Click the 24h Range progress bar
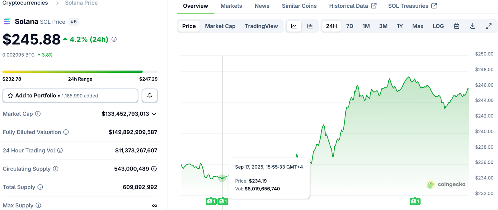498x210 pixels. coord(80,72)
